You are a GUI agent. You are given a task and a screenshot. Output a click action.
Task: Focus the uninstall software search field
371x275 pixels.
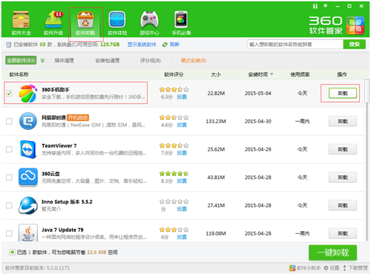[295, 45]
